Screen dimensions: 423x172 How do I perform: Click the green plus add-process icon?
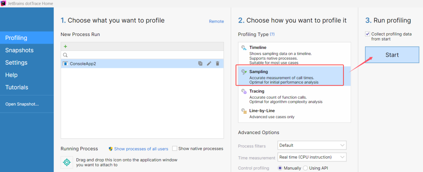(x=65, y=47)
